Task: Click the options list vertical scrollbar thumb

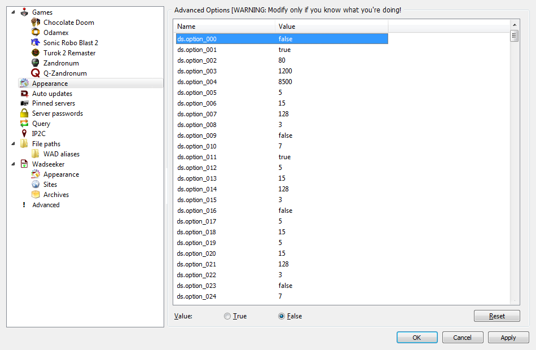Action: click(x=514, y=36)
